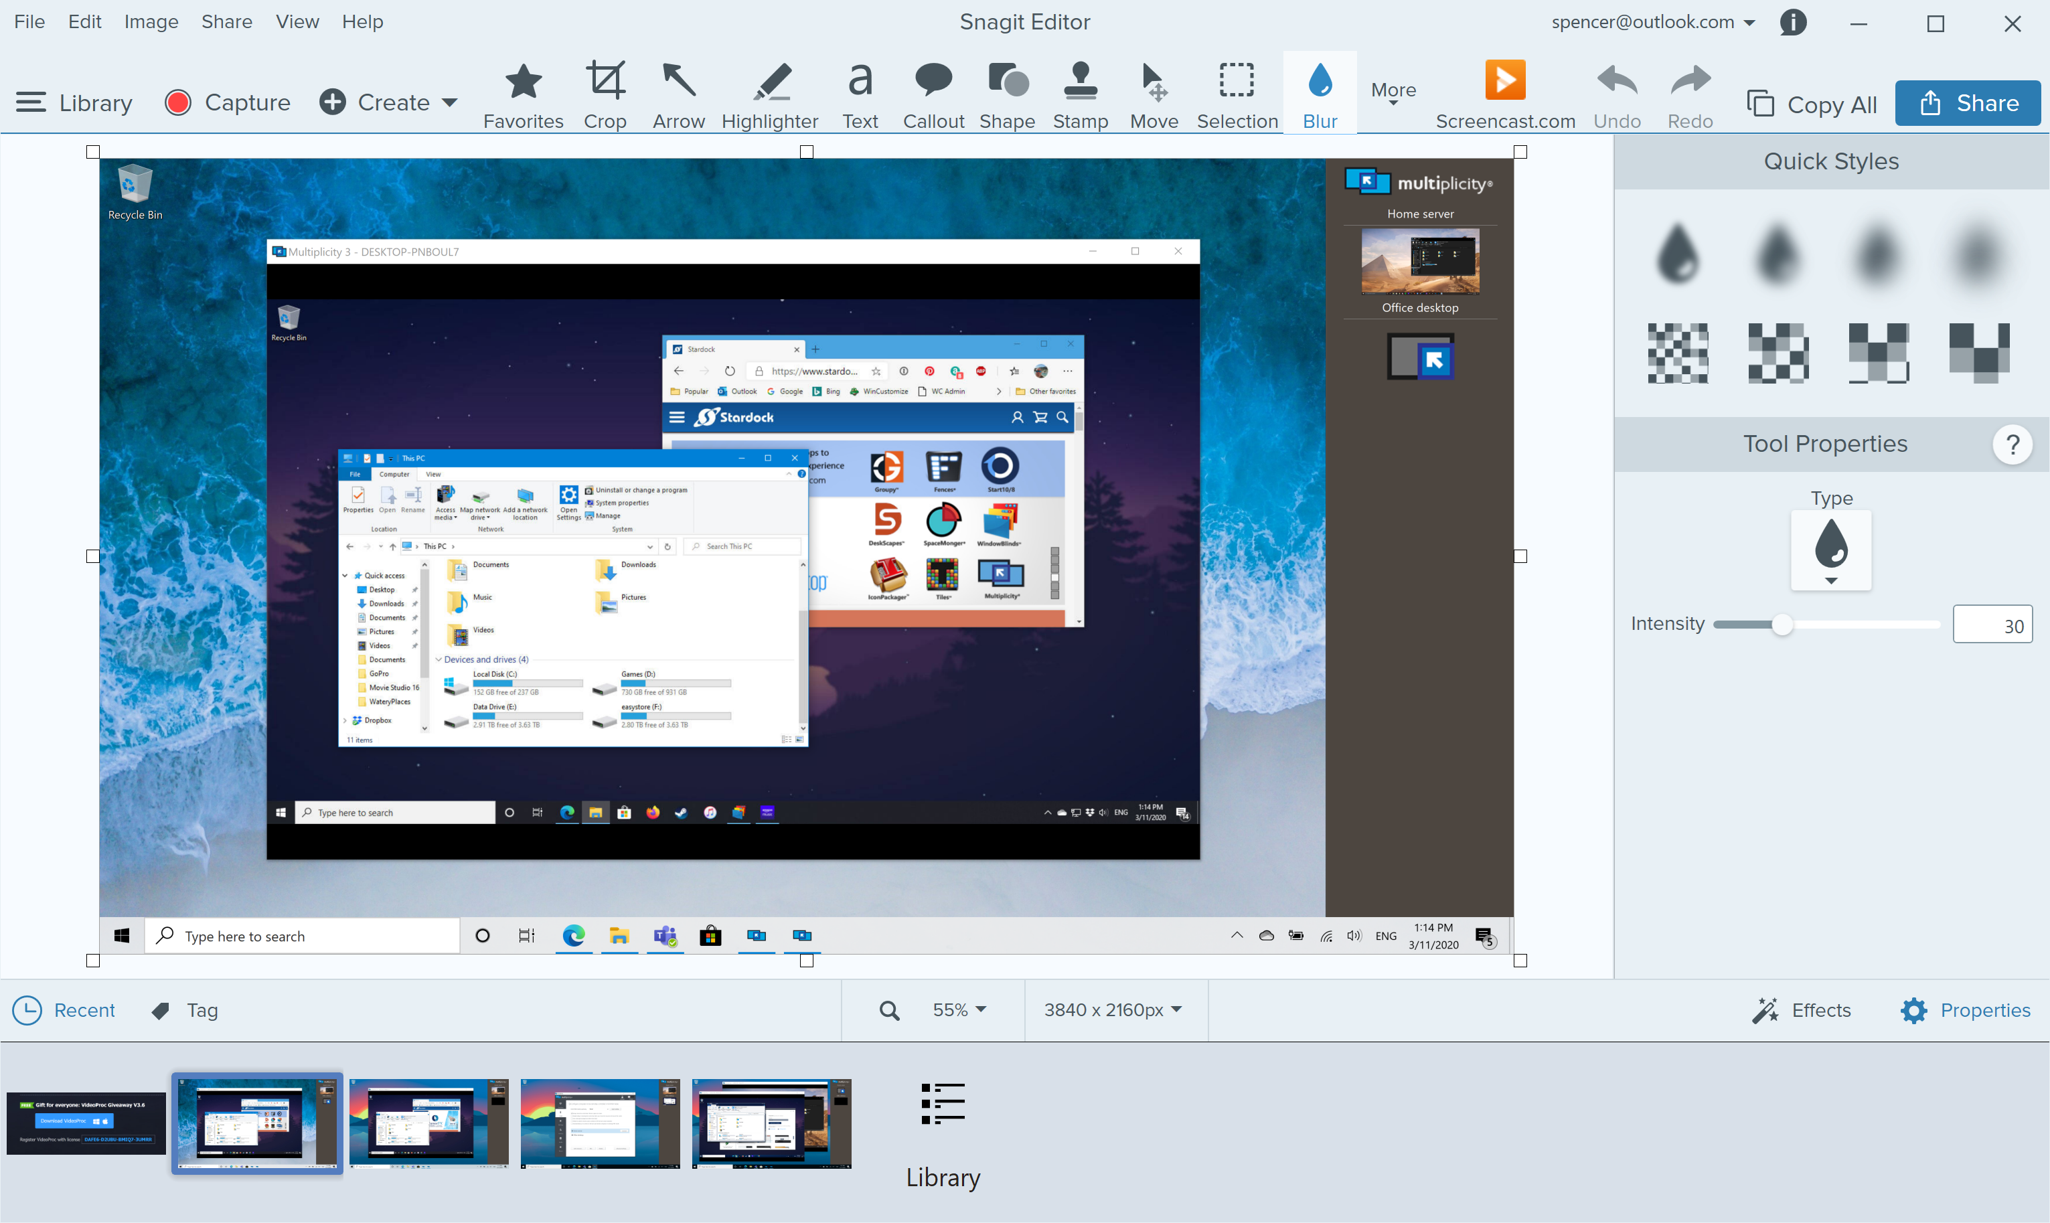Viewport: 2050px width, 1223px height.
Task: Click the Copy All button
Action: [1812, 104]
